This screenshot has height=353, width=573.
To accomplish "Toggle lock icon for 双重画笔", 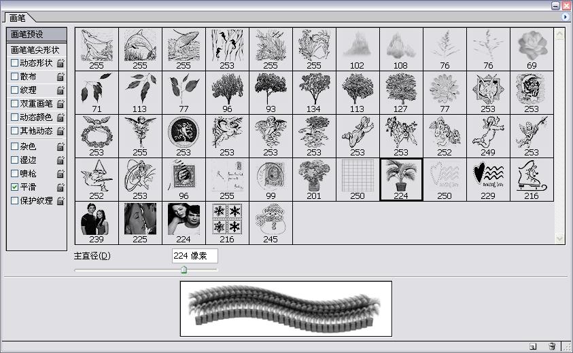I will (x=60, y=104).
